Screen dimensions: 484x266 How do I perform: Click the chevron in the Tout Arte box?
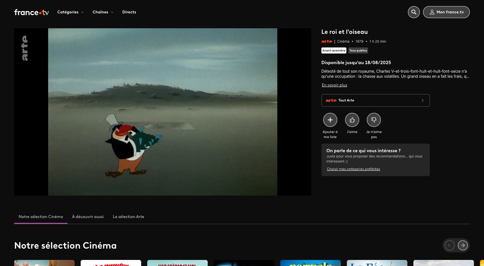(422, 100)
